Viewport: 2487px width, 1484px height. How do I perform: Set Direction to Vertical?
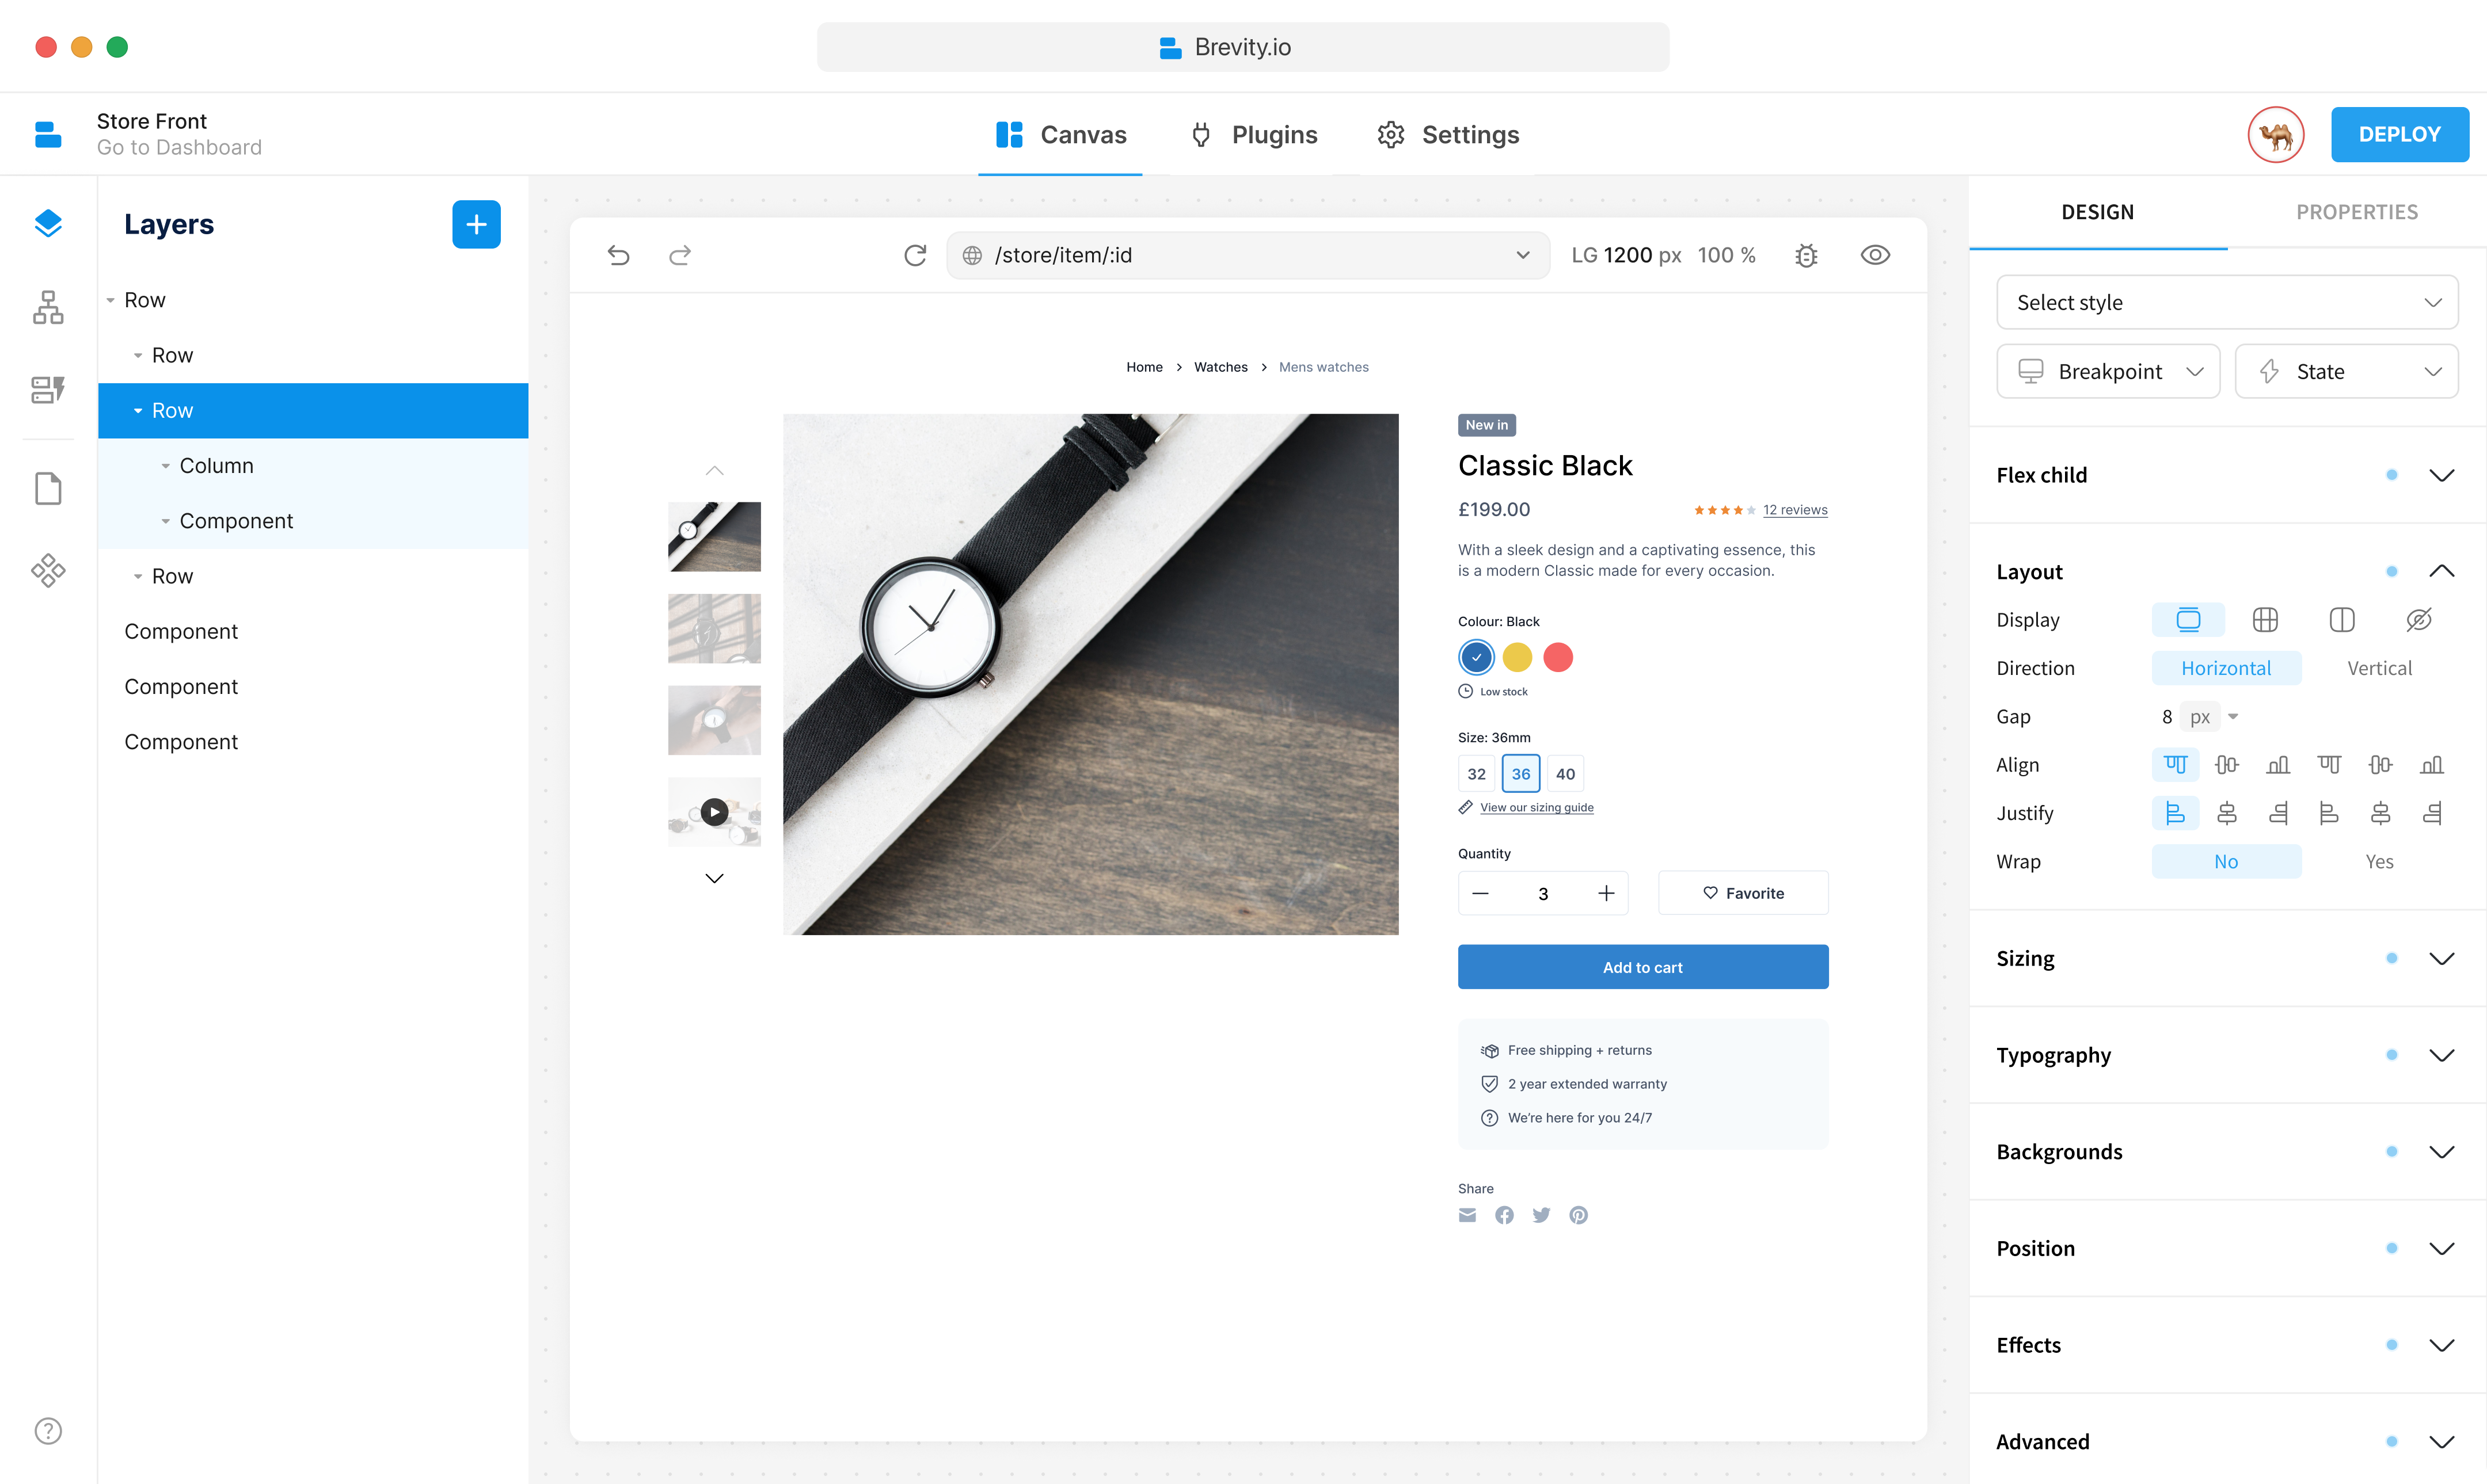[x=2379, y=668]
